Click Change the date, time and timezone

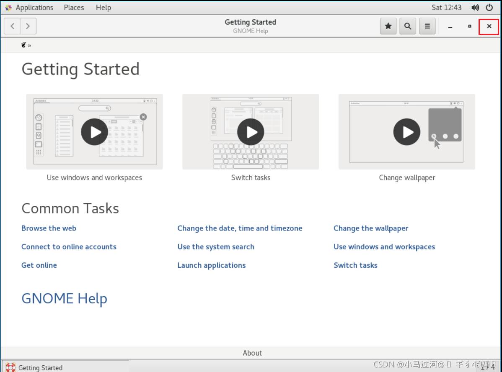[x=240, y=228]
